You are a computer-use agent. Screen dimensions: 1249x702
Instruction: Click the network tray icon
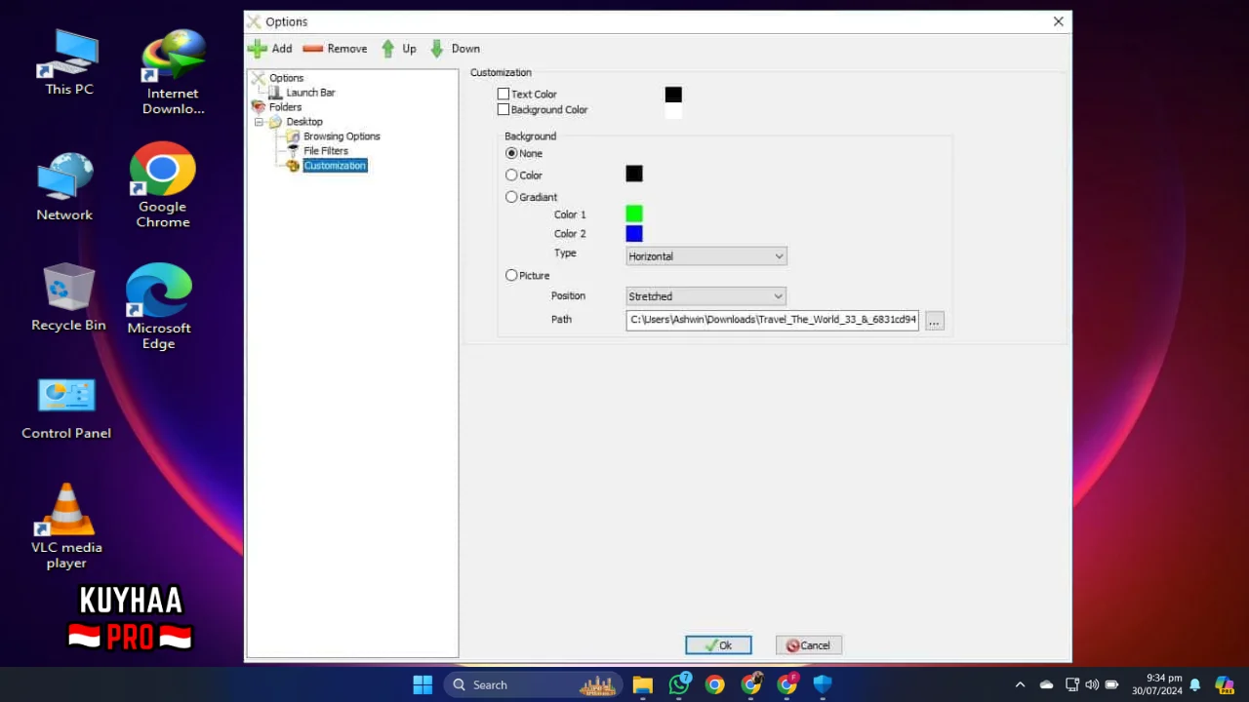pos(1071,684)
